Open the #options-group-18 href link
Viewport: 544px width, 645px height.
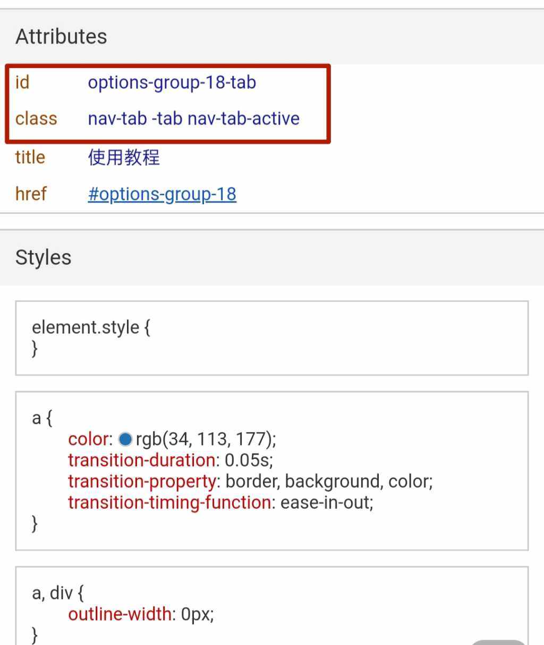click(x=162, y=194)
